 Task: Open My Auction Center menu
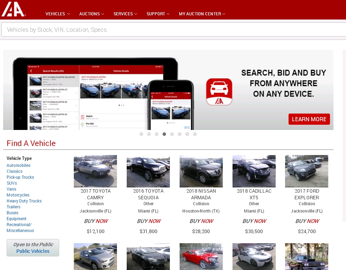coord(202,14)
